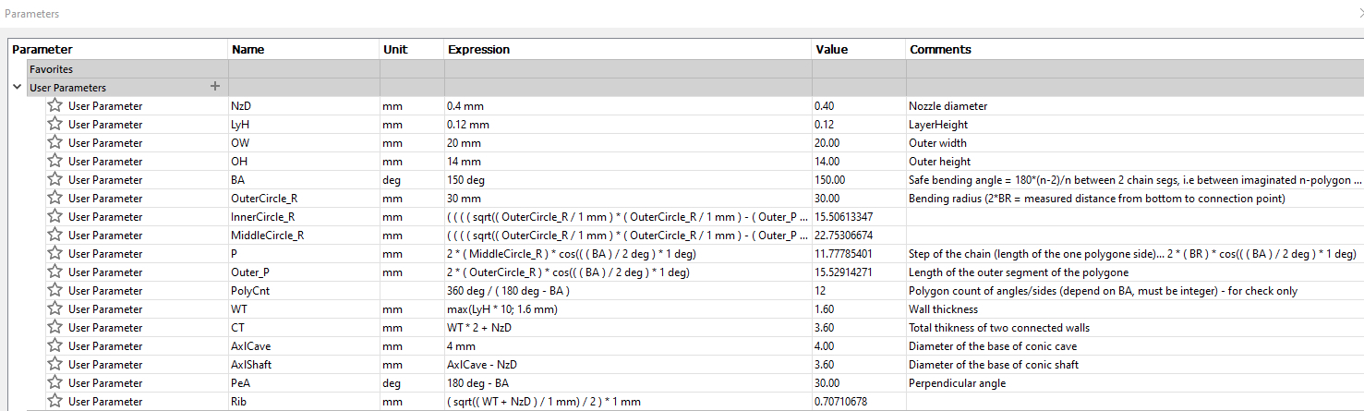Add a new user parameter with plus icon

point(215,87)
